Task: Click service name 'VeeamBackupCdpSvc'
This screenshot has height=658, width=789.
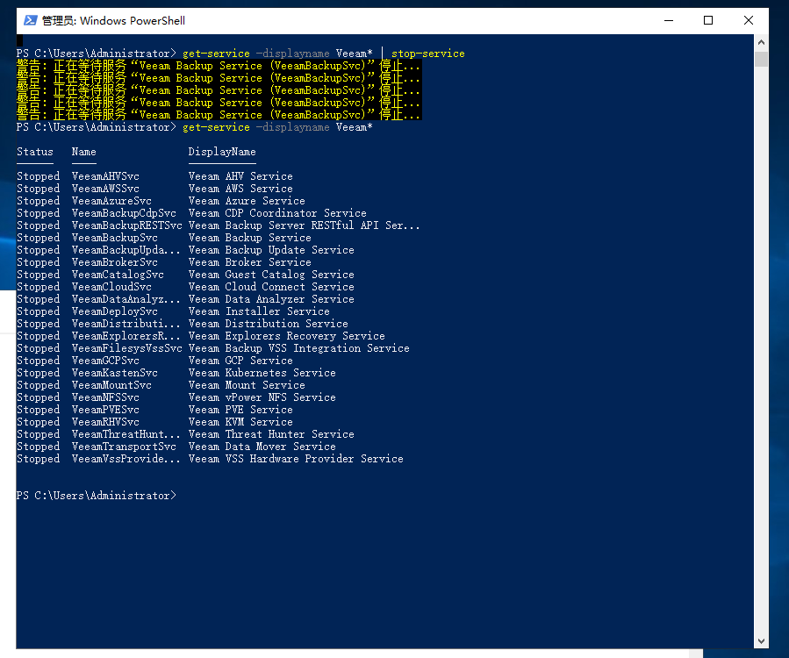Action: [x=124, y=213]
